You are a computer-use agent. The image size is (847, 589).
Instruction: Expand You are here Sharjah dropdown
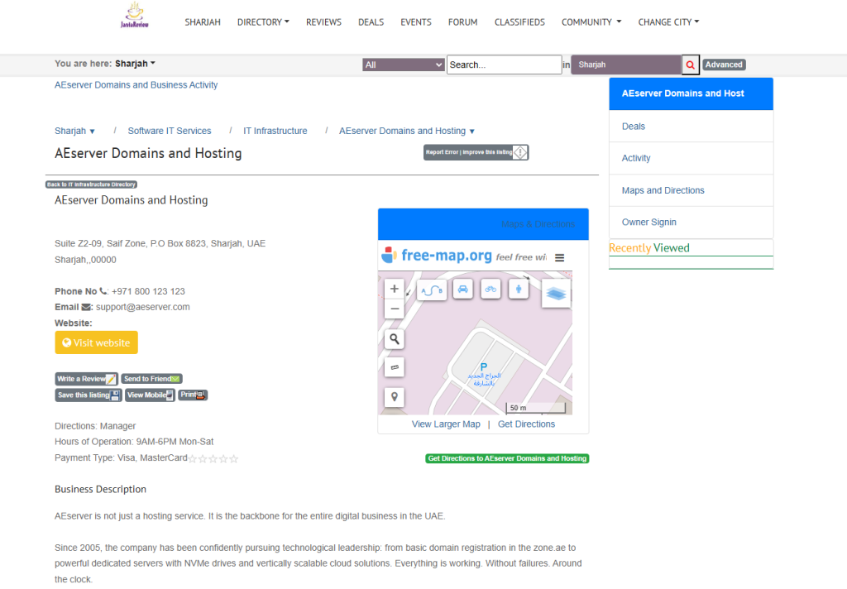(135, 64)
